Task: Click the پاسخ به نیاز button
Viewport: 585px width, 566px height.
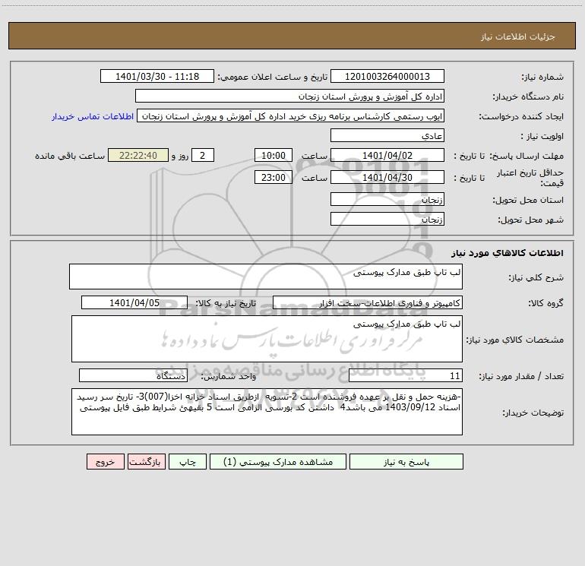Action: tap(406, 462)
